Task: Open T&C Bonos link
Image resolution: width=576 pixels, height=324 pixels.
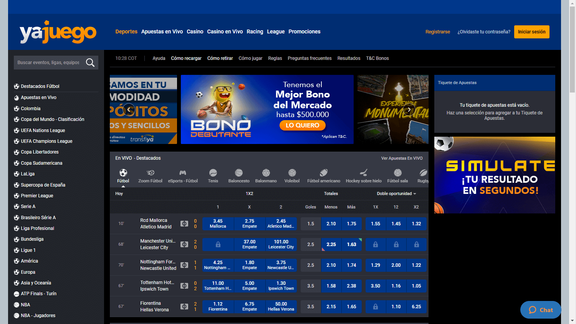Action: [x=377, y=58]
